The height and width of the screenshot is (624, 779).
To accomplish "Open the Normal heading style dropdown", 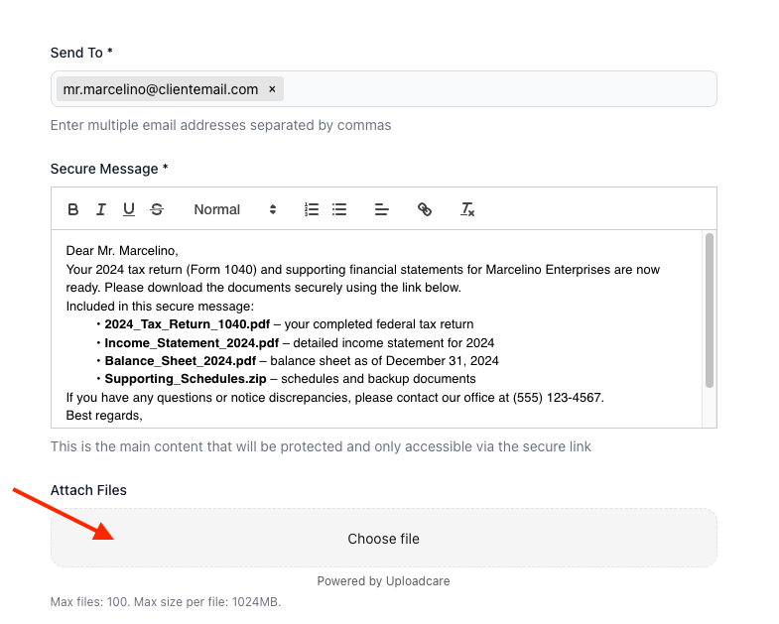I will (234, 209).
